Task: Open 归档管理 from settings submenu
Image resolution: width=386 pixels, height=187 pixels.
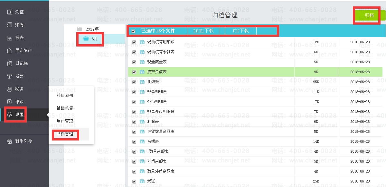Action: [x=65, y=134]
